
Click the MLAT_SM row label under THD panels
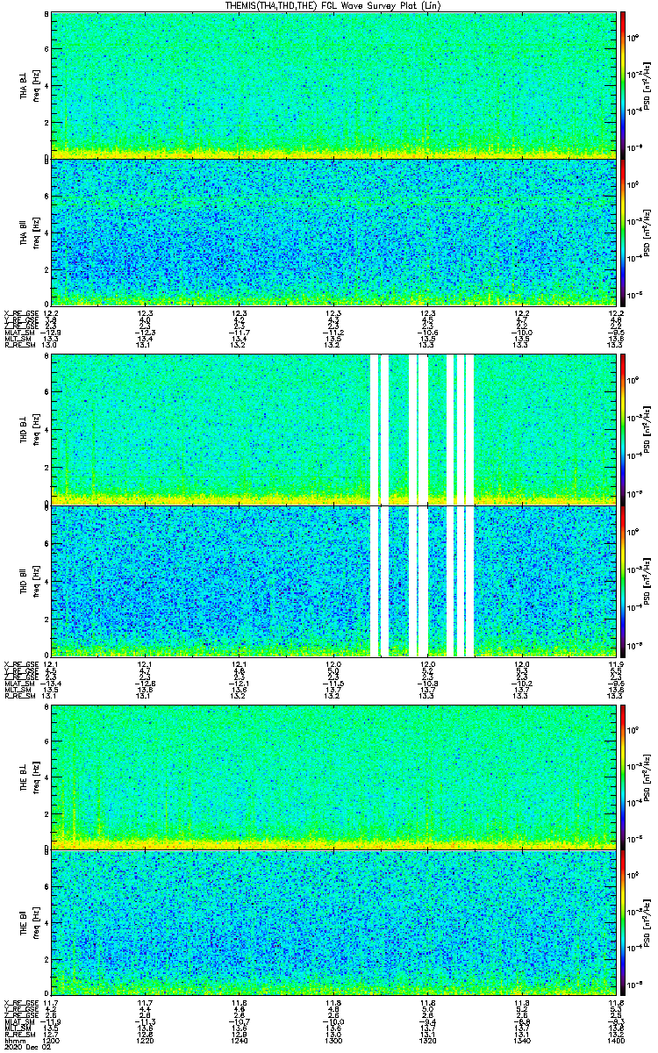18,684
